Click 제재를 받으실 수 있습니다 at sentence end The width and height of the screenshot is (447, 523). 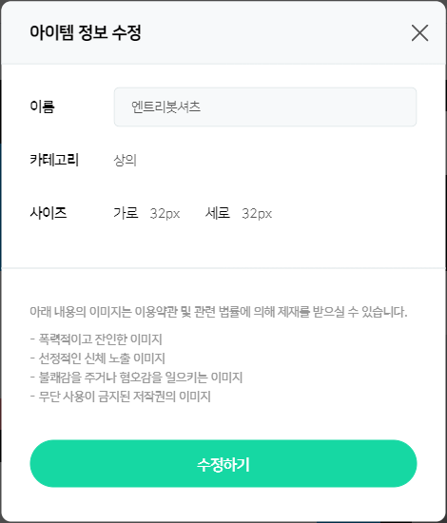[x=342, y=312]
